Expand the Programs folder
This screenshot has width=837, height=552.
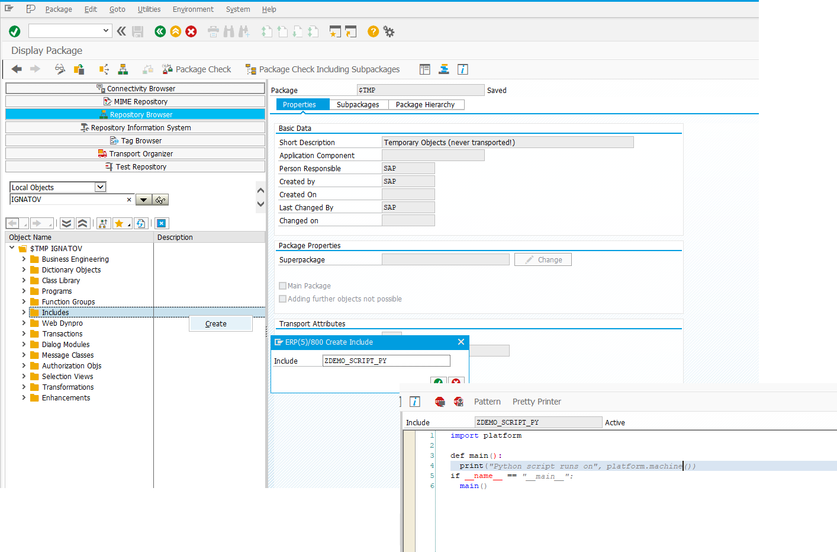(x=24, y=291)
